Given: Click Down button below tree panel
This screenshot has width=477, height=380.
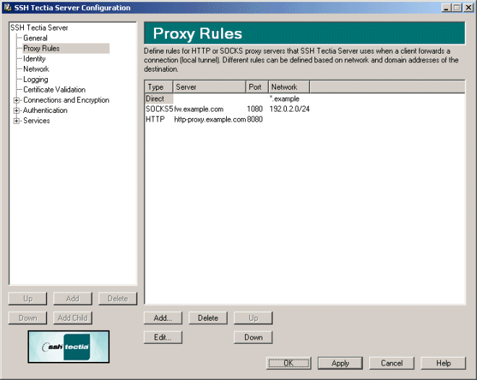Looking at the screenshot, I should click(x=27, y=318).
